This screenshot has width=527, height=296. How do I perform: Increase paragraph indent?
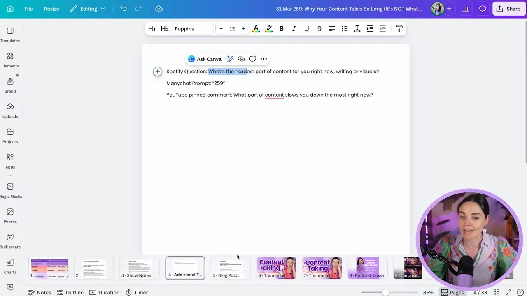pos(370,29)
